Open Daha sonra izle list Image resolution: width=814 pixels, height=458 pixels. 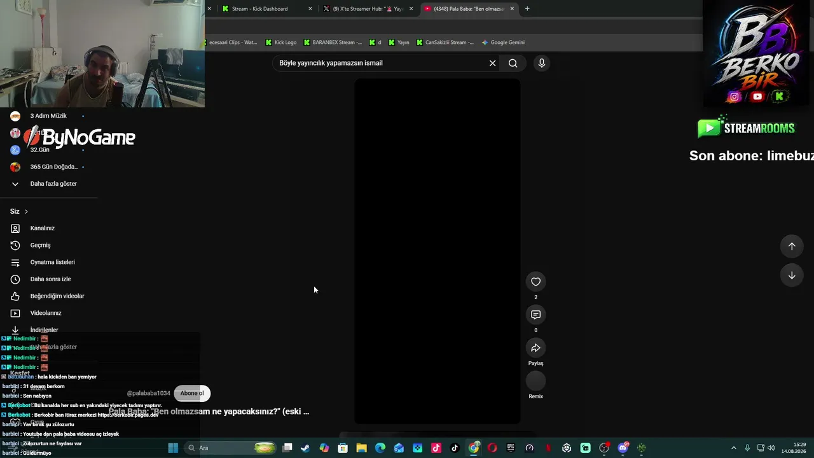pos(49,279)
